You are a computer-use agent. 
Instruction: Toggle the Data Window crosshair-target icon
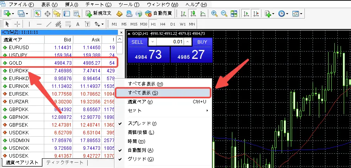[x=47, y=14]
